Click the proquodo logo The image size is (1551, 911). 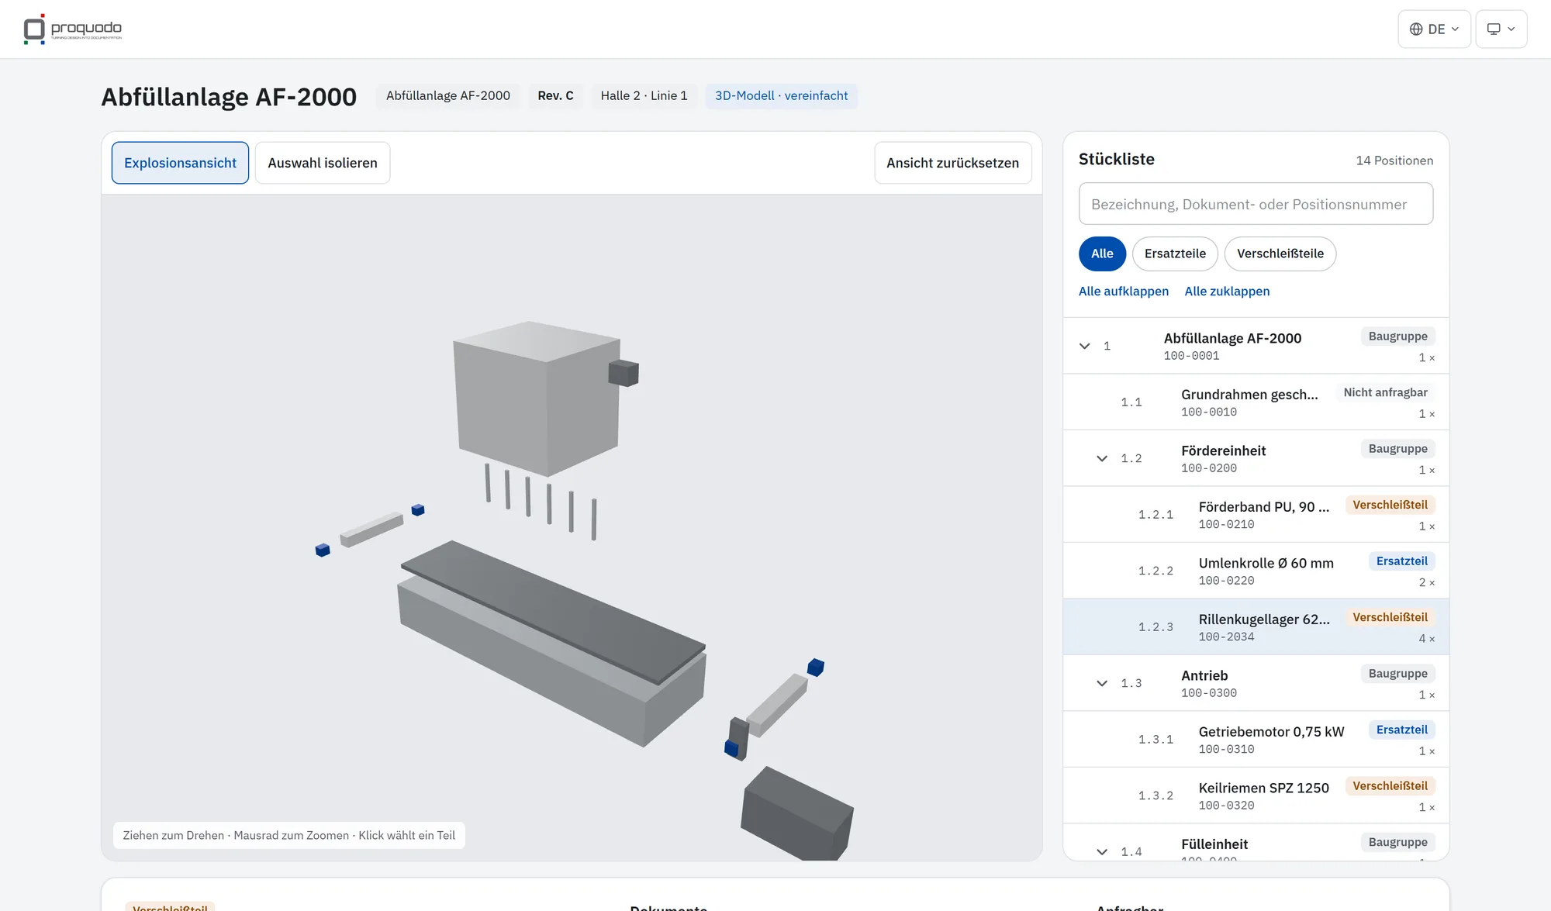[x=72, y=29]
